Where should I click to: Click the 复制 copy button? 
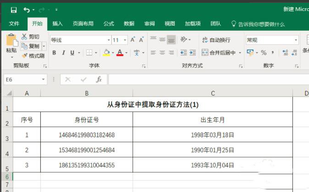tap(31, 46)
